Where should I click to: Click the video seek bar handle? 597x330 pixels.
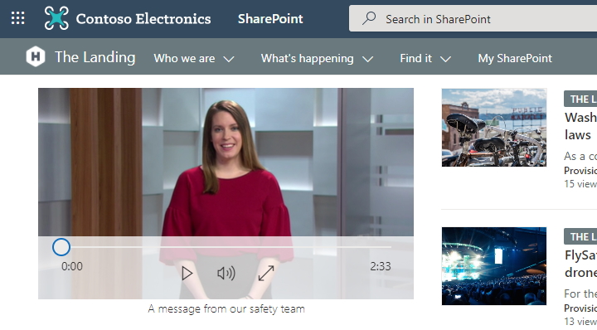click(61, 247)
